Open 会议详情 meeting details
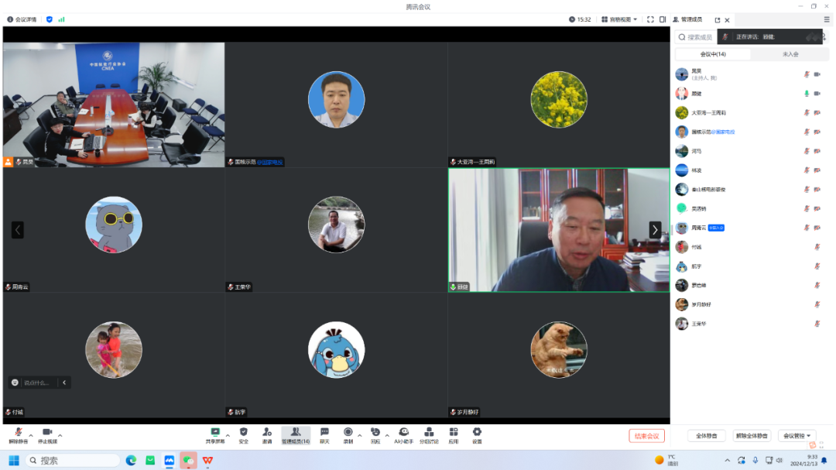The height and width of the screenshot is (470, 836). [x=23, y=19]
